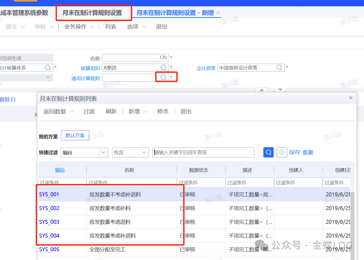This screenshot has height=260, width=364.
Task: Click the lookup icon in 会计政策 field
Action: click(x=279, y=68)
